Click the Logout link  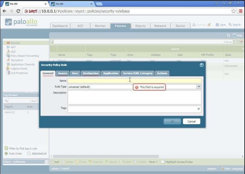(x=65, y=168)
